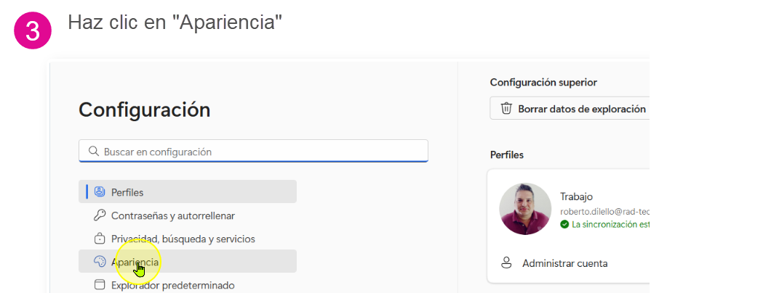Click the trash can icon

506,109
